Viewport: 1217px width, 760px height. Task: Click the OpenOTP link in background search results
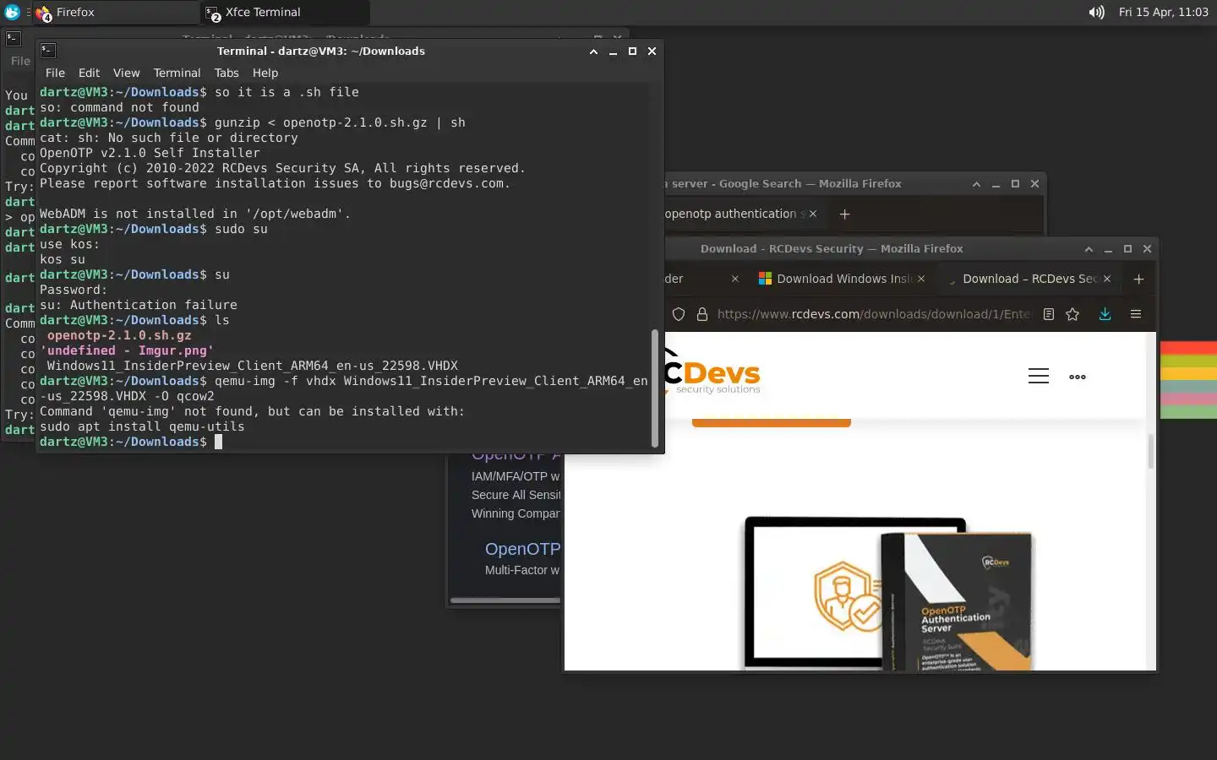tap(522, 549)
